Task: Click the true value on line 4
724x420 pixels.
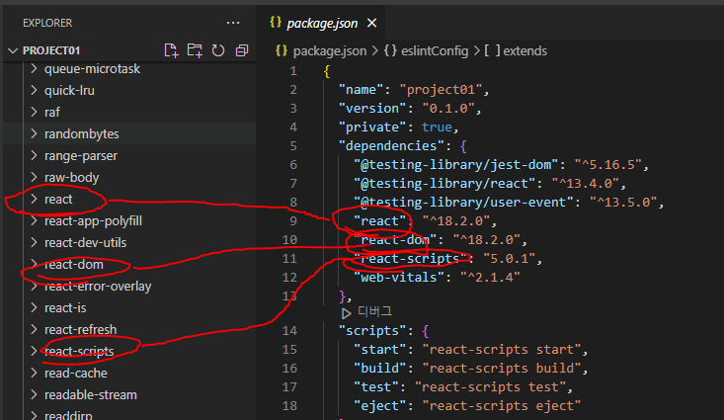Action: click(437, 127)
